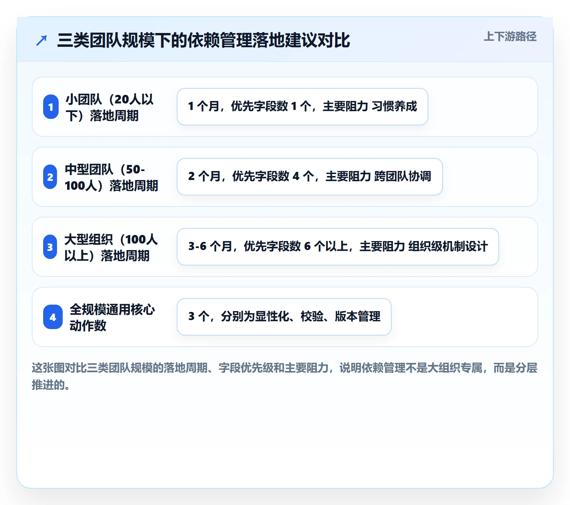Image resolution: width=570 pixels, height=505 pixels.
Task: Click the arrow icon beside the title
Action: (x=42, y=40)
